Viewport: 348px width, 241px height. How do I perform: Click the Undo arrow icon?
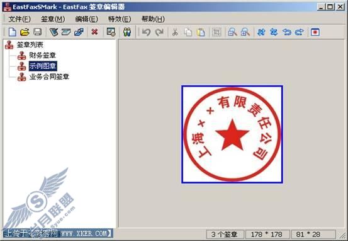point(146,32)
